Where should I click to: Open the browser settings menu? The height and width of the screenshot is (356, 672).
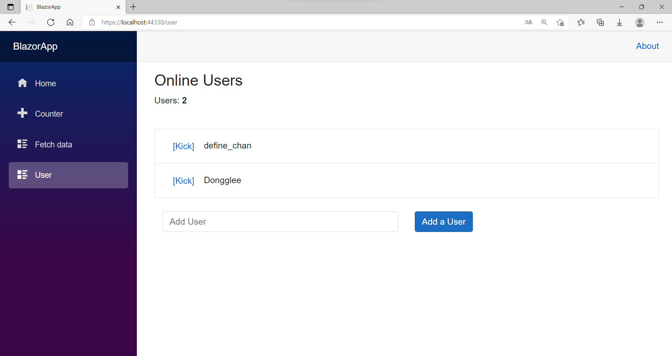click(660, 22)
